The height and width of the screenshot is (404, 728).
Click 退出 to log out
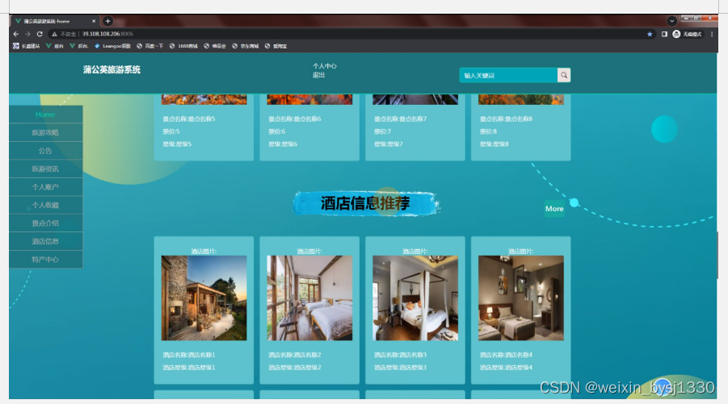point(318,75)
